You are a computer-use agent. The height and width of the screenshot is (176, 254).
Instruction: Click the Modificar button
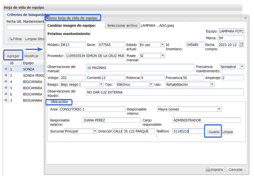(x=31, y=56)
